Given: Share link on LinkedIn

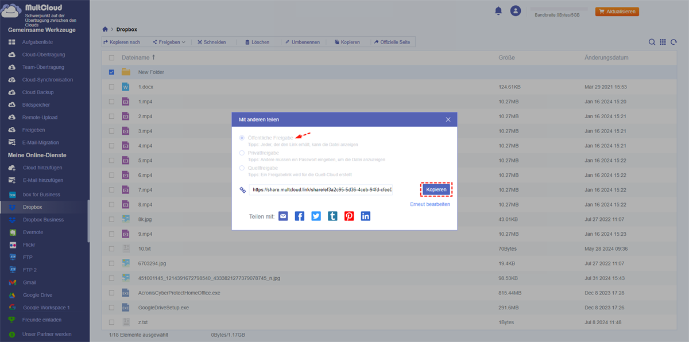Looking at the screenshot, I should click(x=366, y=216).
